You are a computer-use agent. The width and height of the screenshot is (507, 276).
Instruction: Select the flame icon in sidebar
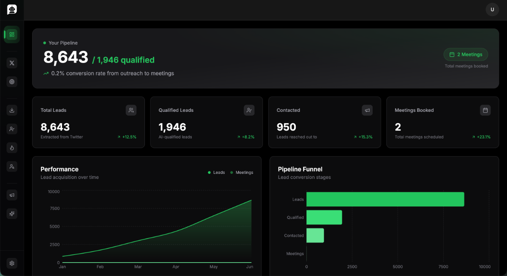pyautogui.click(x=12, y=148)
